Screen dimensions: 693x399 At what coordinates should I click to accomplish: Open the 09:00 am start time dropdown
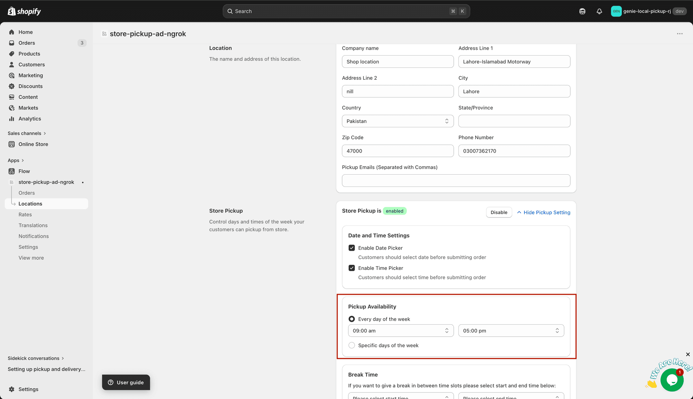point(400,330)
